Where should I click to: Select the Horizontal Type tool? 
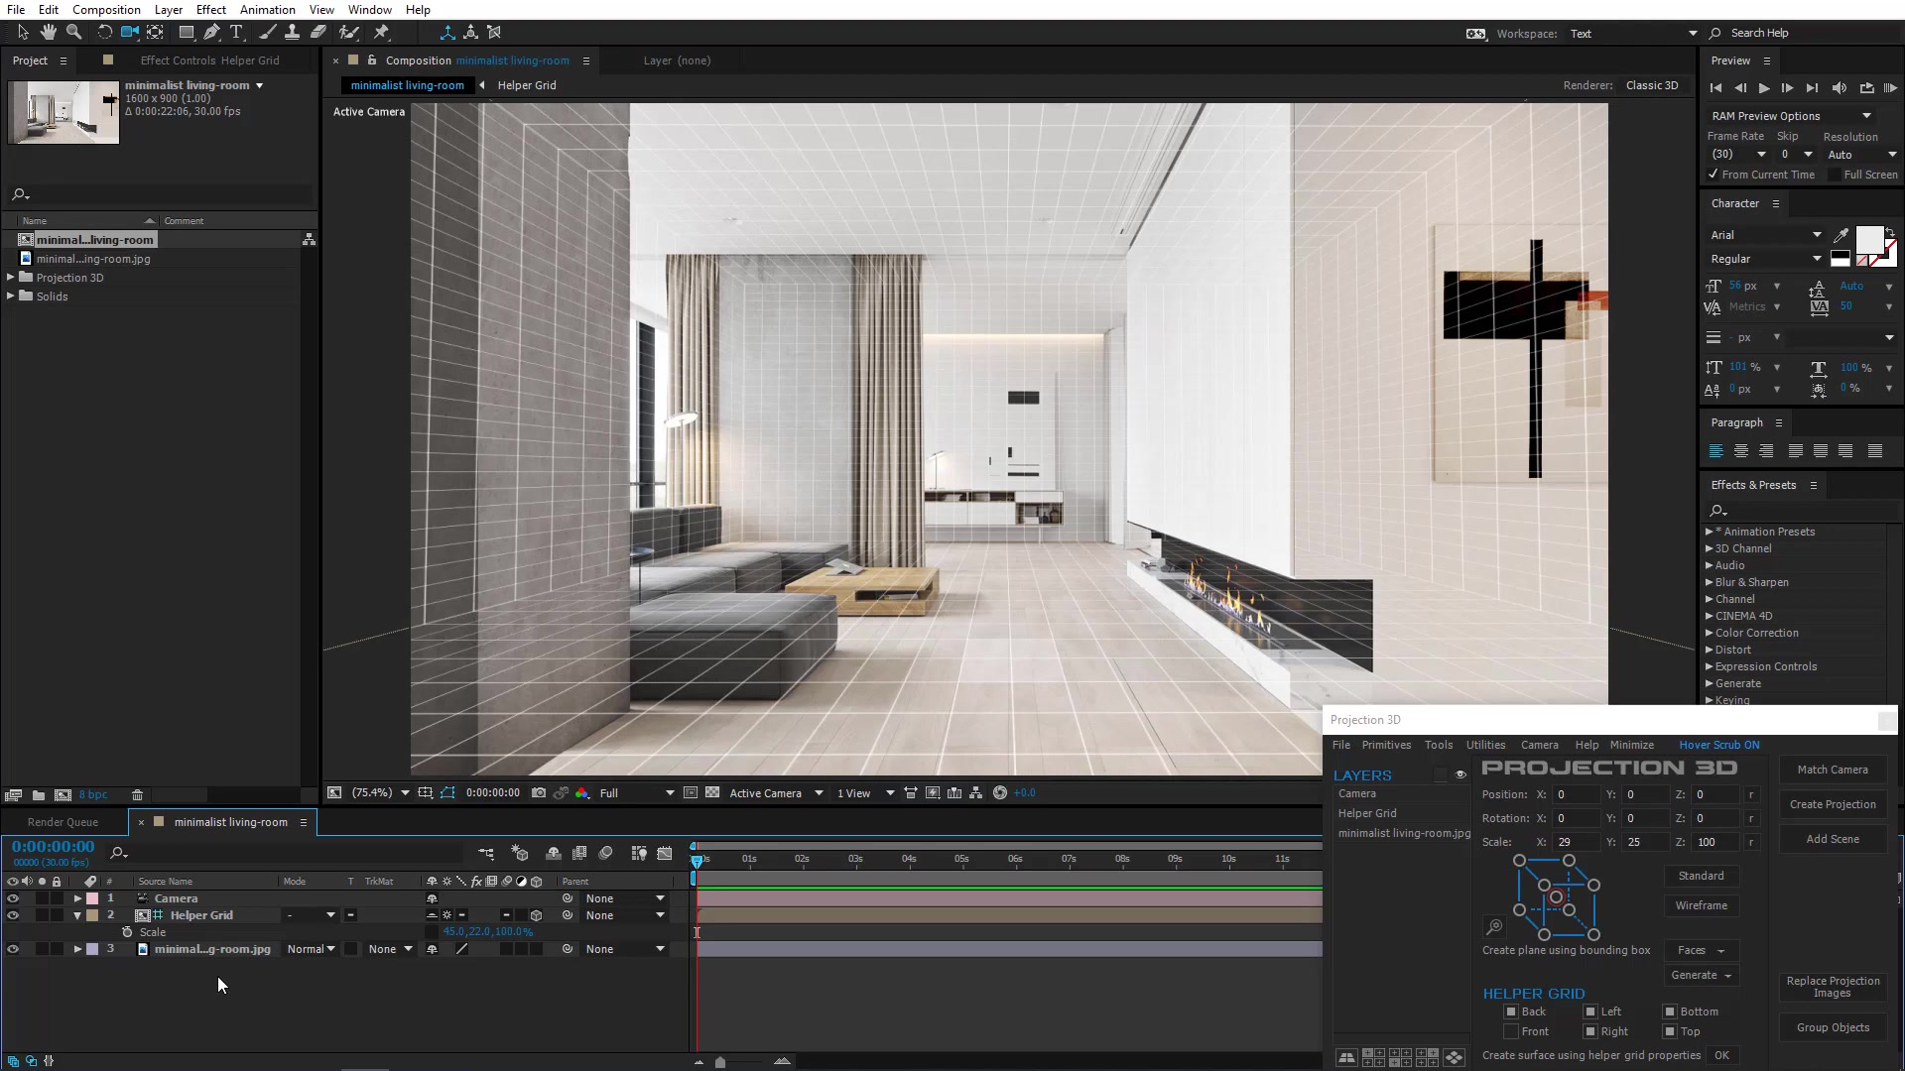click(236, 32)
